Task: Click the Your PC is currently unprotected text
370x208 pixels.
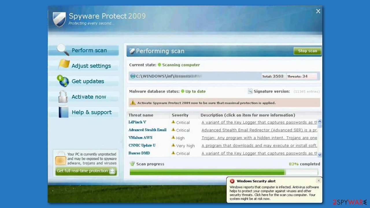Action: (x=92, y=159)
